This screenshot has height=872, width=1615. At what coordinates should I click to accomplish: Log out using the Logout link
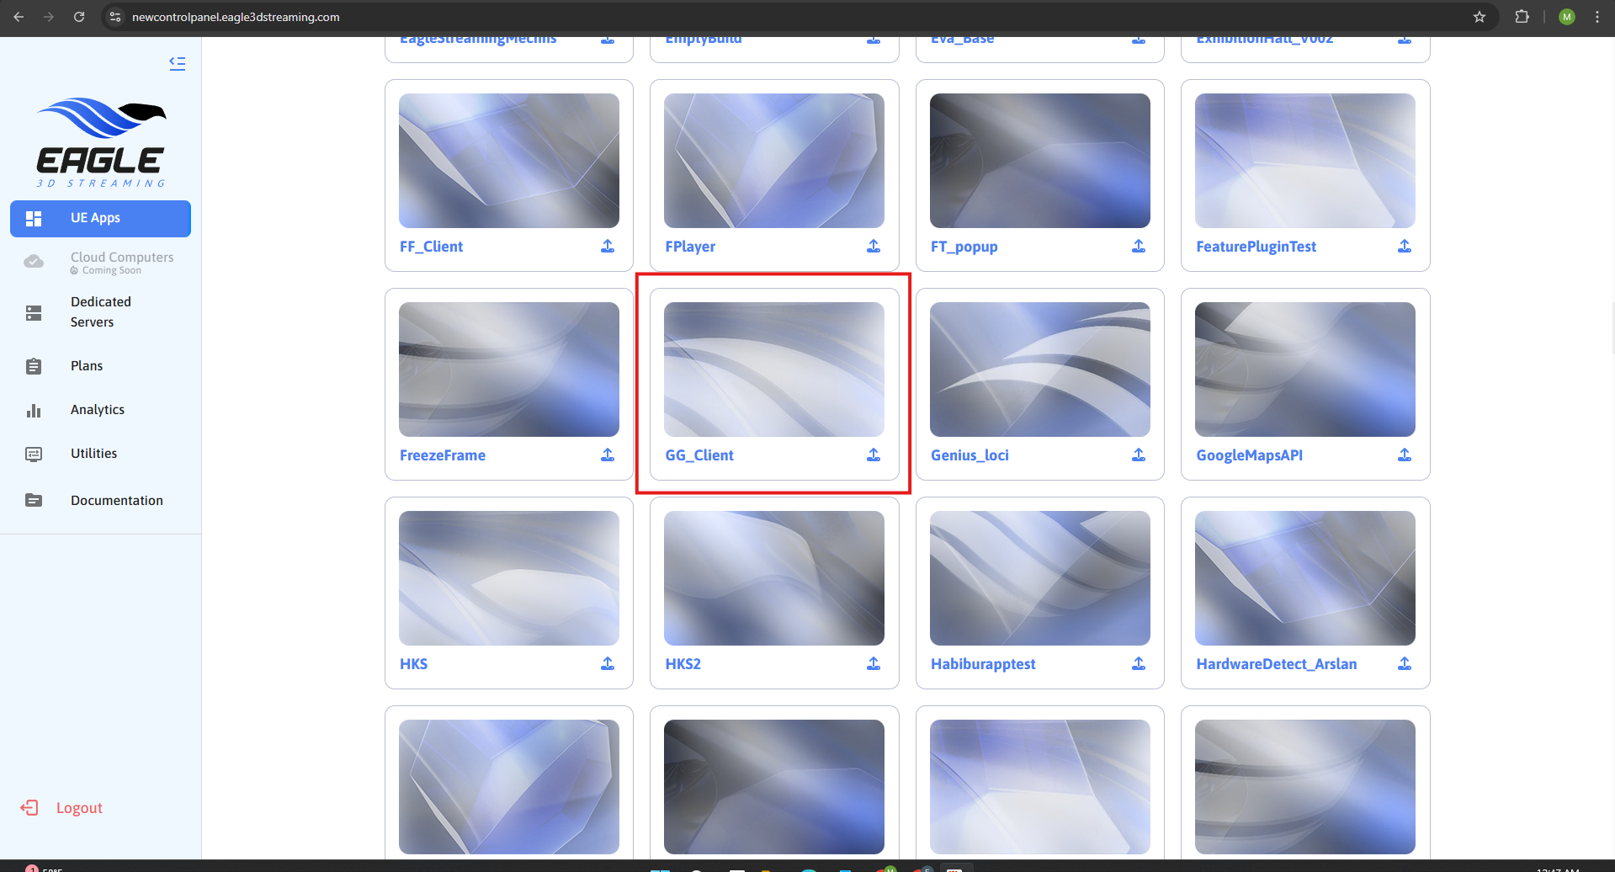click(78, 808)
